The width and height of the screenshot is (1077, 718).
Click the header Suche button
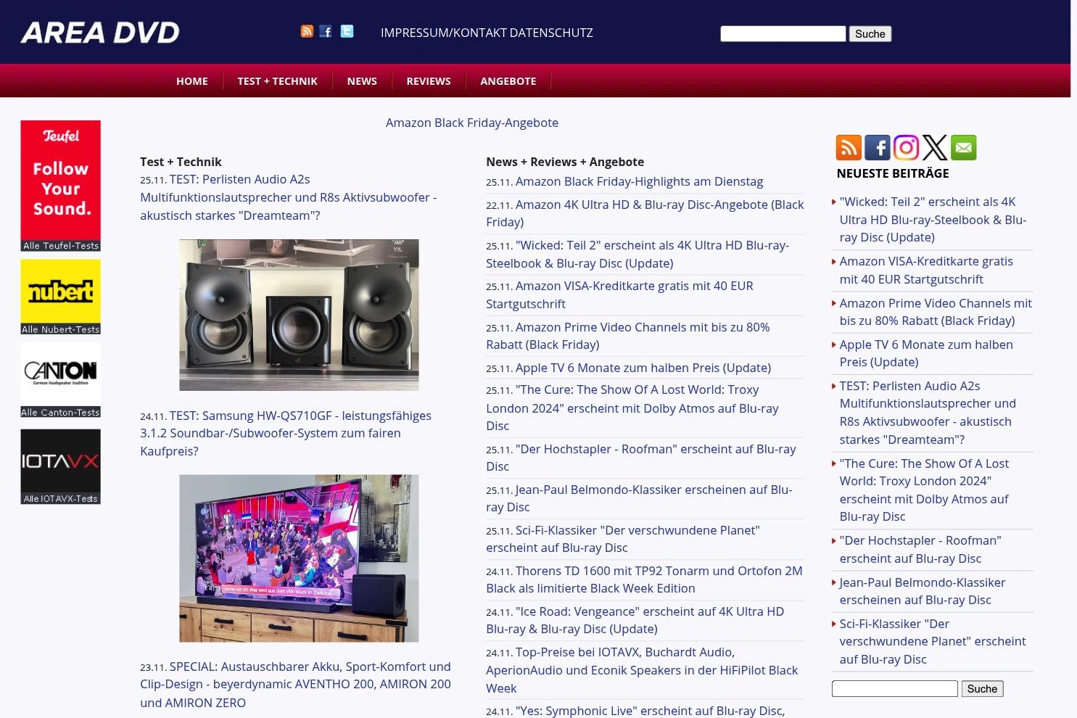(870, 33)
